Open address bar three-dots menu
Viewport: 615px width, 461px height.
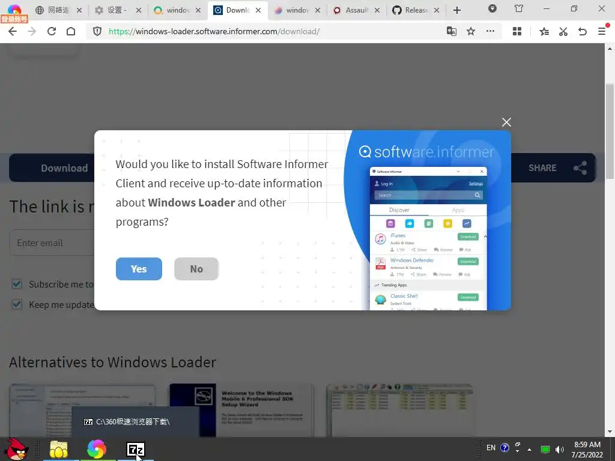click(490, 31)
